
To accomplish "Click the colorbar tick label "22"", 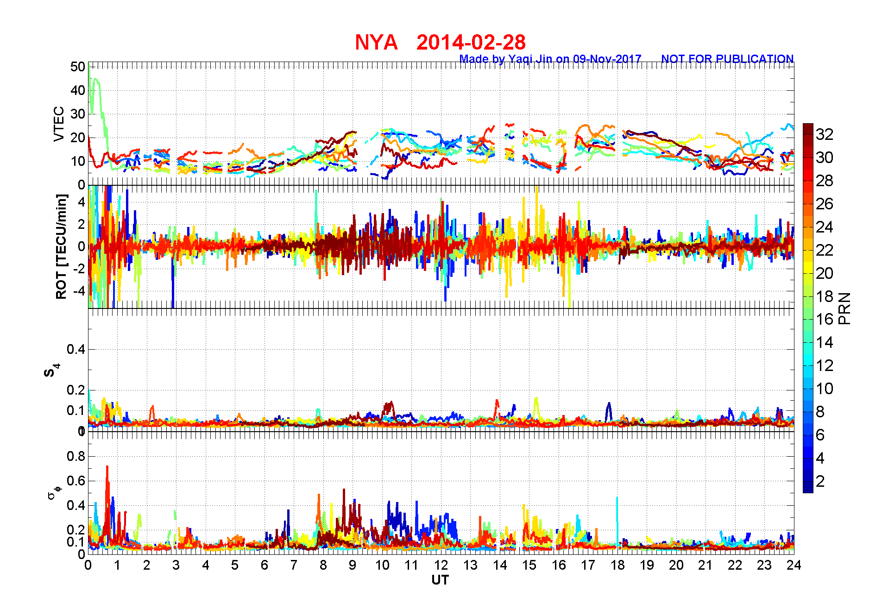I will (x=825, y=250).
